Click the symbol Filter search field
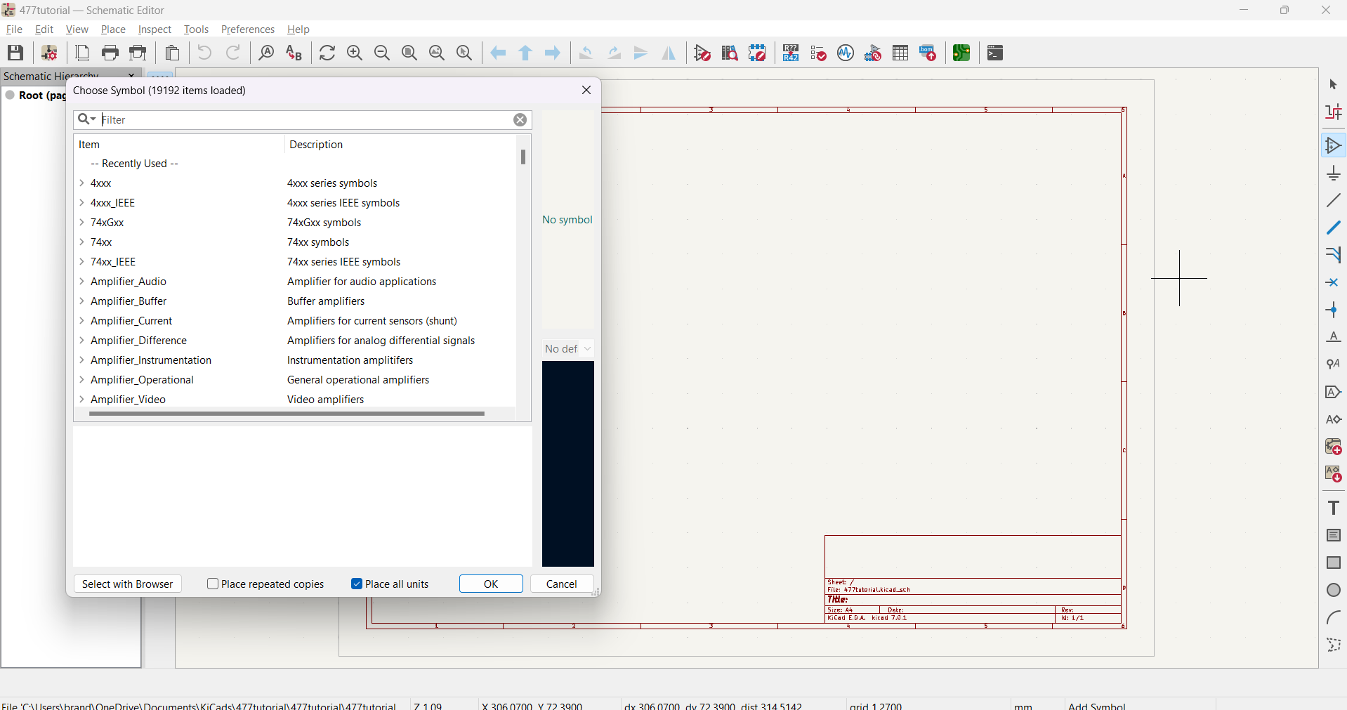 click(305, 120)
